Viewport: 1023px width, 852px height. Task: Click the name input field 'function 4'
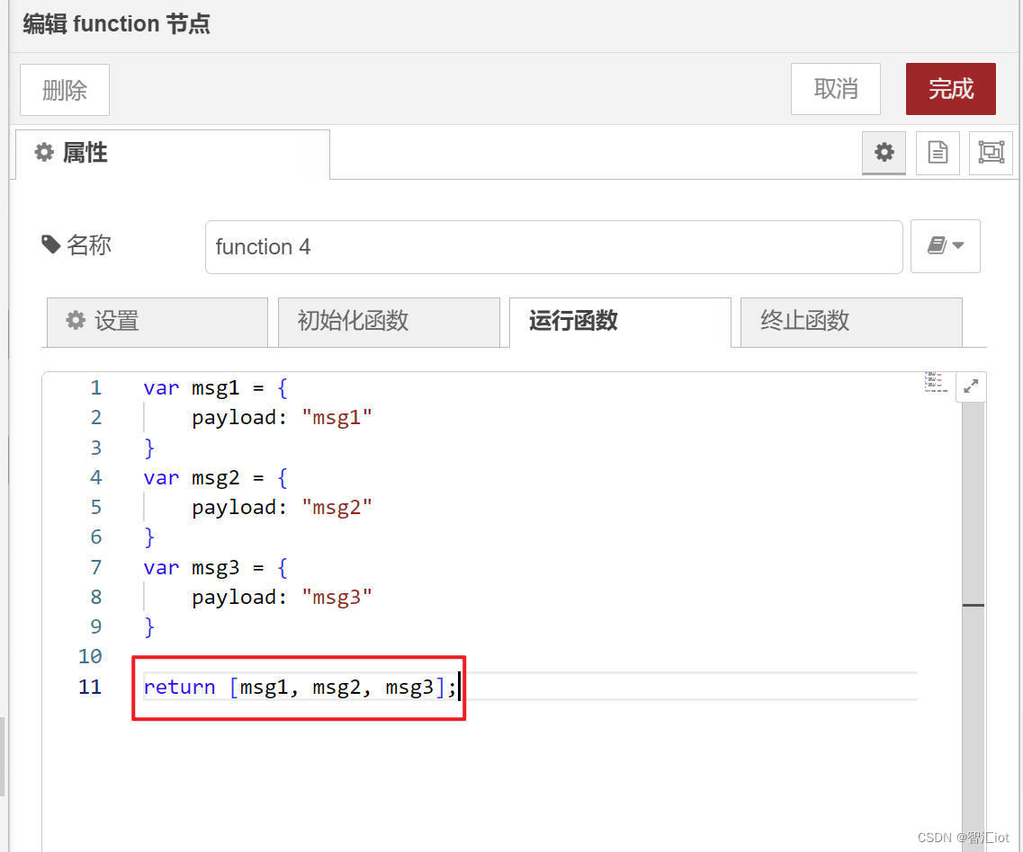(x=553, y=247)
